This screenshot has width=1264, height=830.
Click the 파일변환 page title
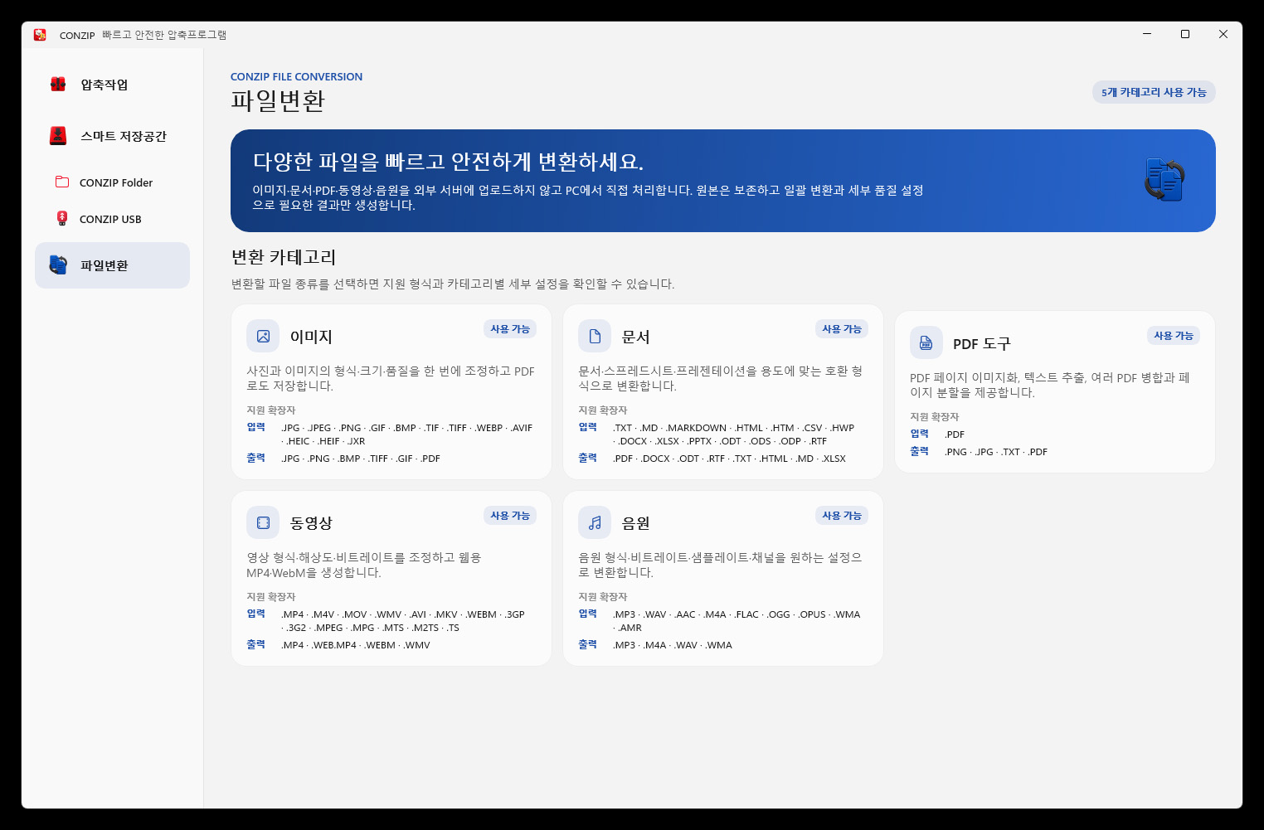coord(278,101)
